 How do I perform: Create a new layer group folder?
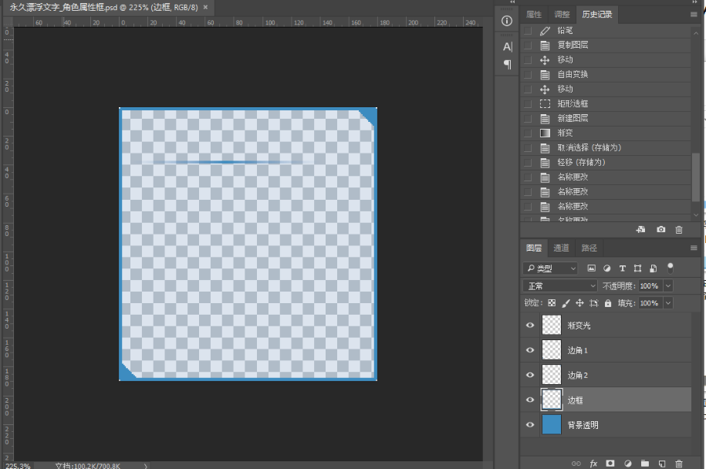tap(644, 463)
